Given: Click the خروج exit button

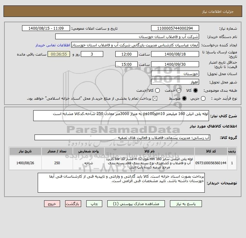Looking at the screenshot, I should pyautogui.click(x=52, y=204).
